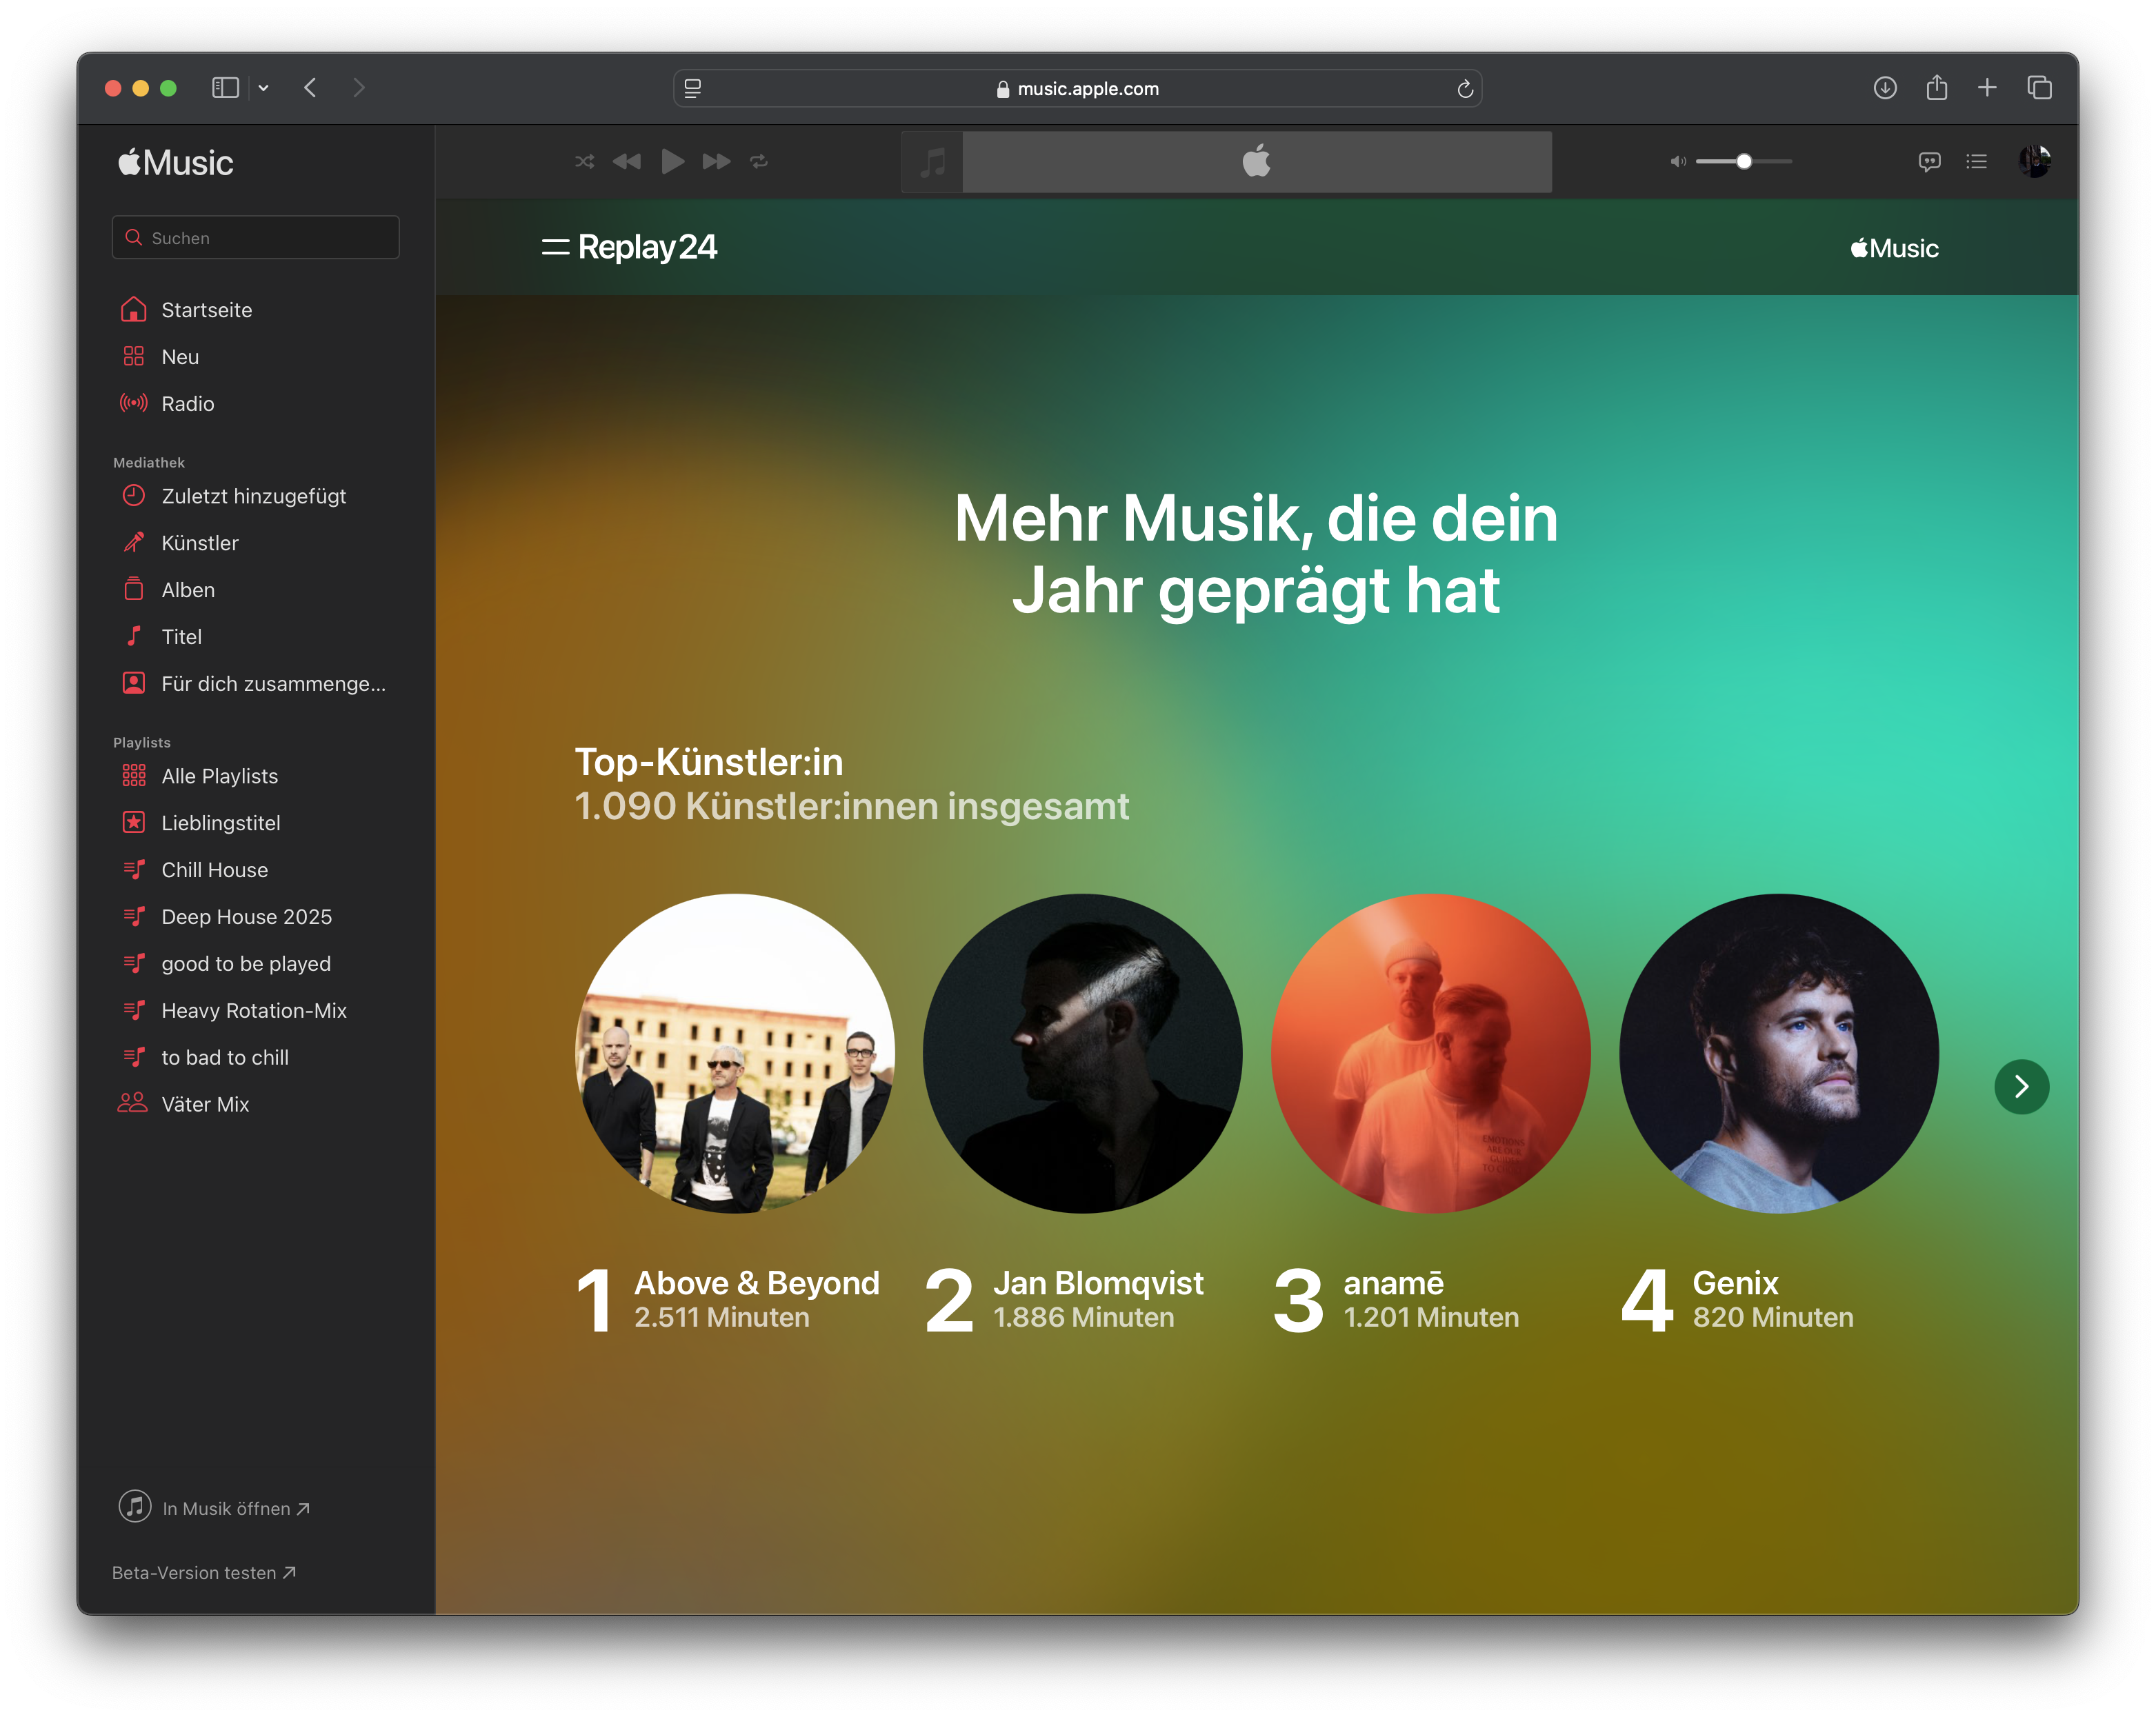Viewport: 2156px width, 1717px height.
Task: Expand the sidebar options dropdown arrow
Action: 264,88
